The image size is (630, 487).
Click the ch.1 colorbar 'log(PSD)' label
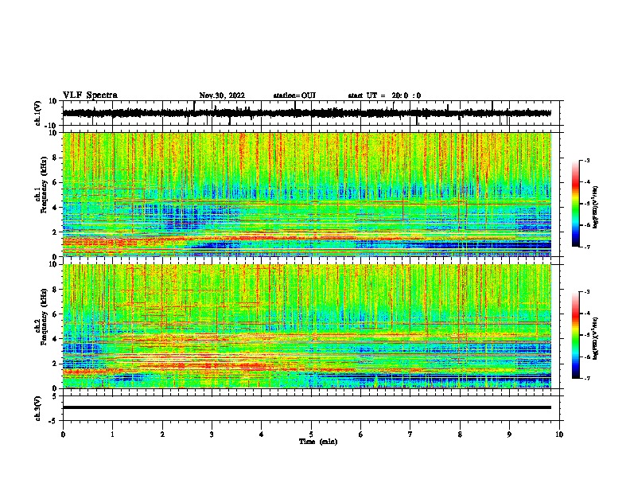click(595, 208)
